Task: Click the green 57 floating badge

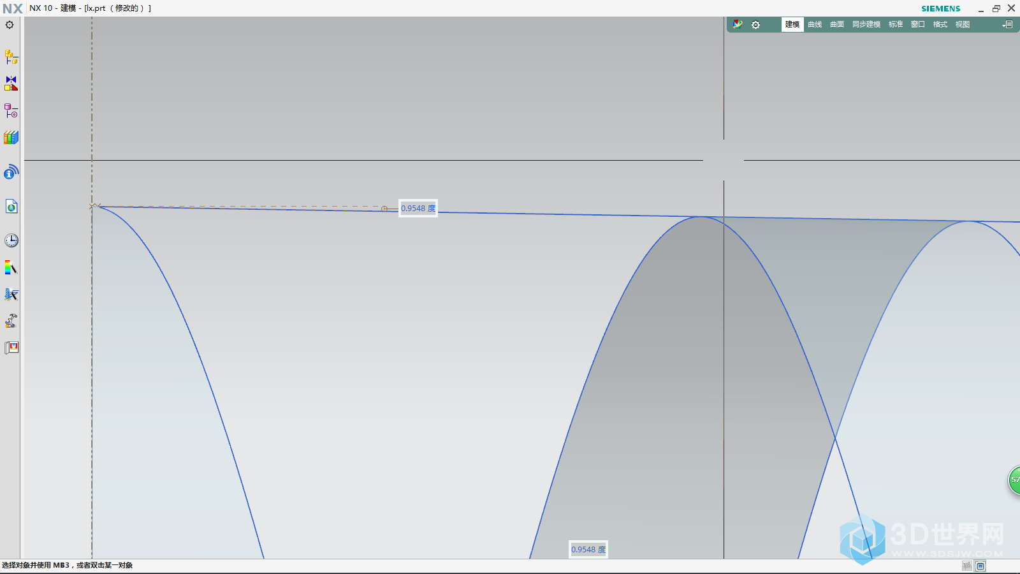Action: (1014, 480)
